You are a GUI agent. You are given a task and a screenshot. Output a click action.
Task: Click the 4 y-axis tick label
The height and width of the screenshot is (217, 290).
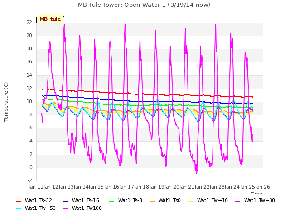(31, 141)
